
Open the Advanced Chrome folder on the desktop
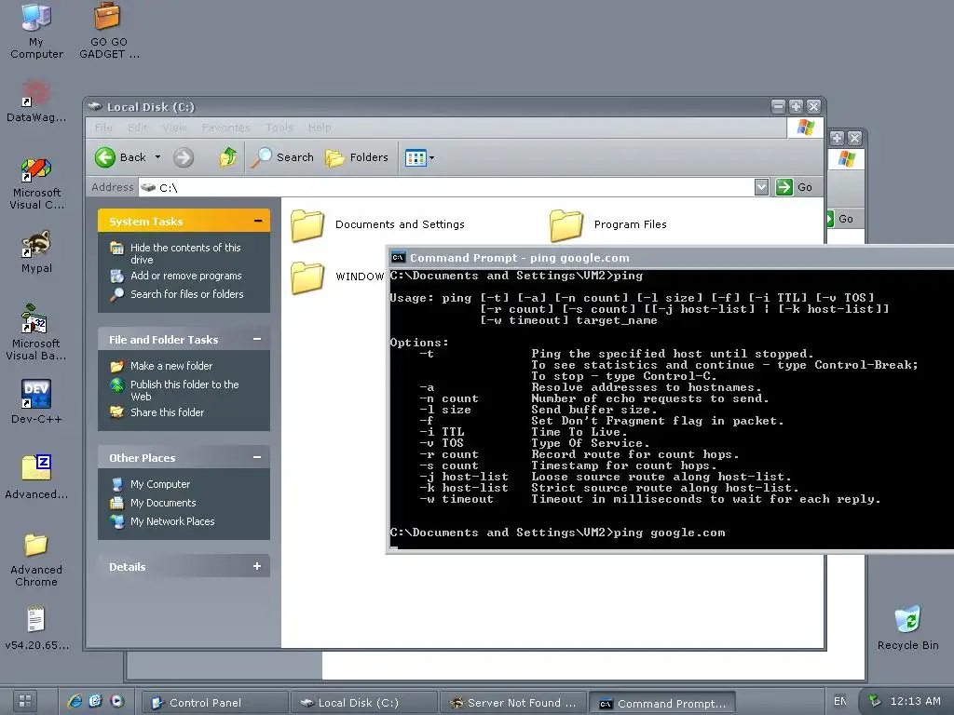(x=36, y=560)
